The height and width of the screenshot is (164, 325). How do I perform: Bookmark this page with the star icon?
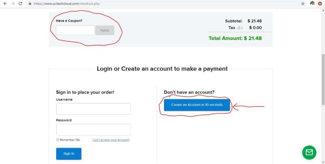tap(303, 3)
